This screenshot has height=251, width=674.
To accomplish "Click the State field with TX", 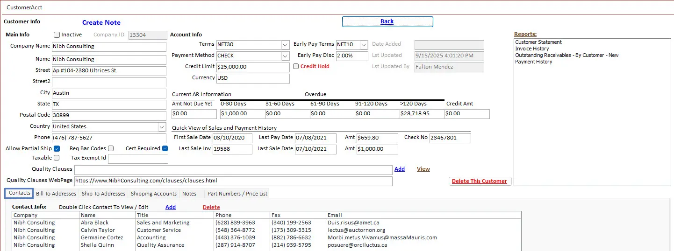I will click(109, 105).
